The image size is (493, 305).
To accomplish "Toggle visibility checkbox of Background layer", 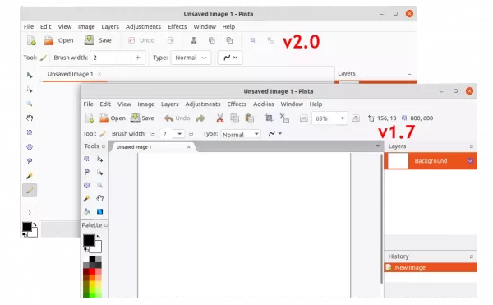I will pyautogui.click(x=470, y=160).
